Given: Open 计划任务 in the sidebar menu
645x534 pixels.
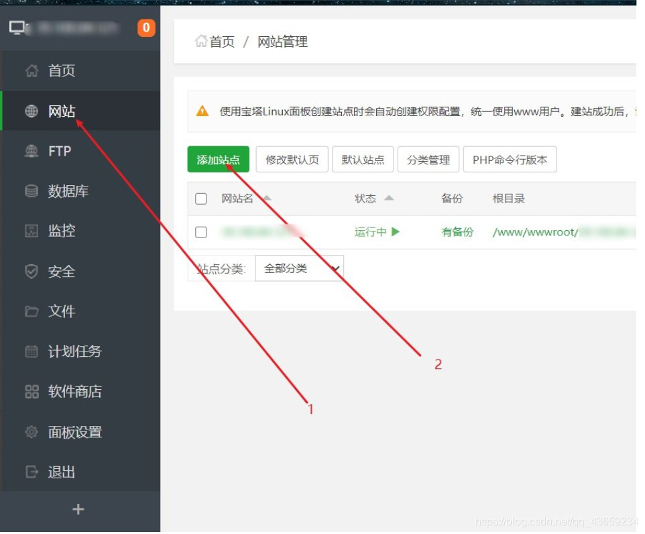Looking at the screenshot, I should coord(80,352).
